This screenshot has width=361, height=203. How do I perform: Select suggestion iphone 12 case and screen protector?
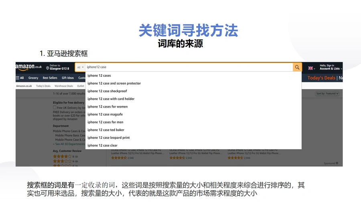click(193, 83)
